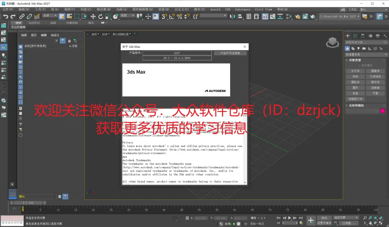
Task: Open the 透视 viewport view menu
Action: (95, 34)
